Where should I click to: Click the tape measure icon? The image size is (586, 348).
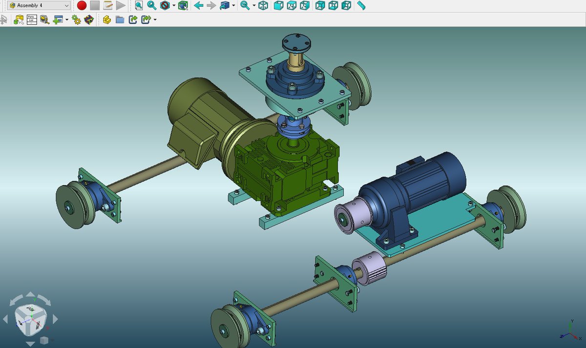click(x=44, y=20)
